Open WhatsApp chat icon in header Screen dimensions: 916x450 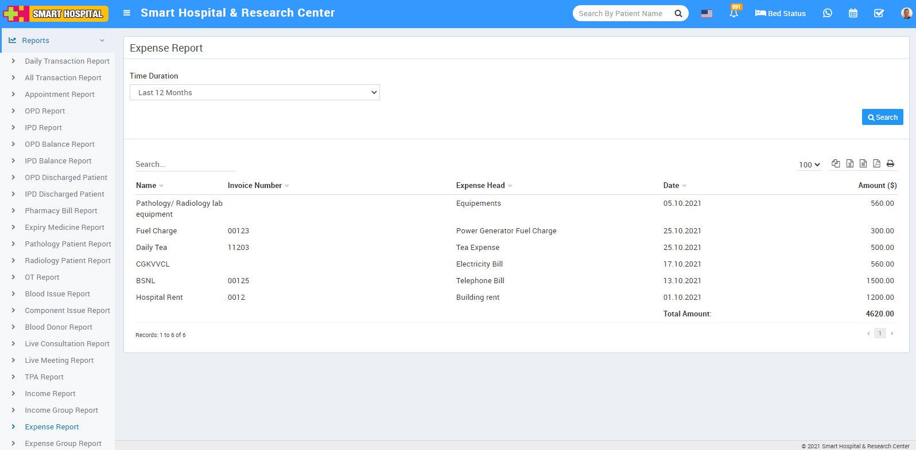[827, 13]
